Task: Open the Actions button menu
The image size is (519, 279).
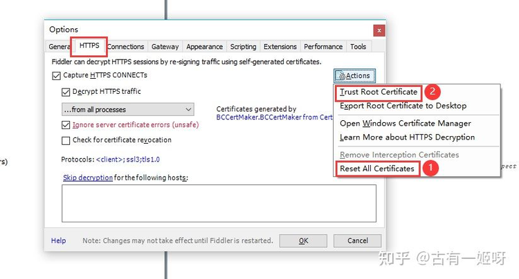Action: click(354, 75)
